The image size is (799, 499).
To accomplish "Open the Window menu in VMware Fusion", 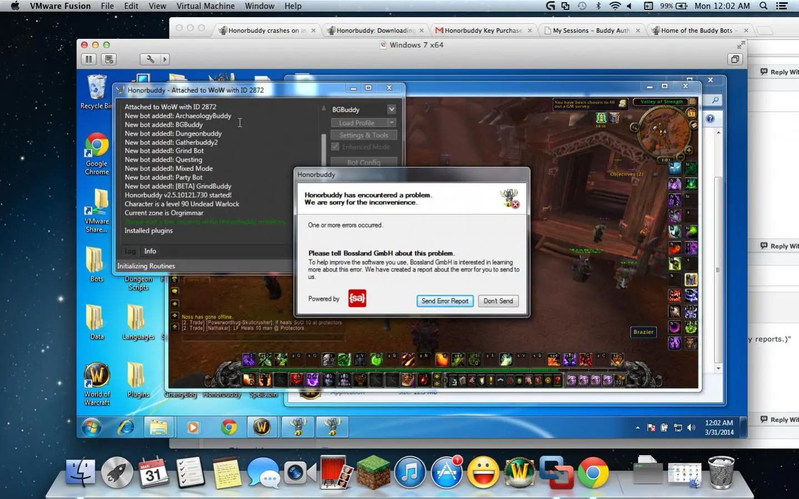I will pyautogui.click(x=260, y=6).
